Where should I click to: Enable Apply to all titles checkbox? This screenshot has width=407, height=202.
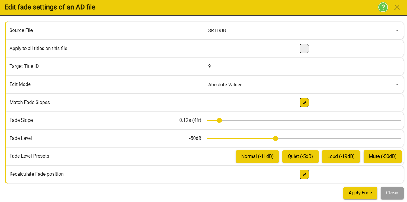(x=304, y=49)
